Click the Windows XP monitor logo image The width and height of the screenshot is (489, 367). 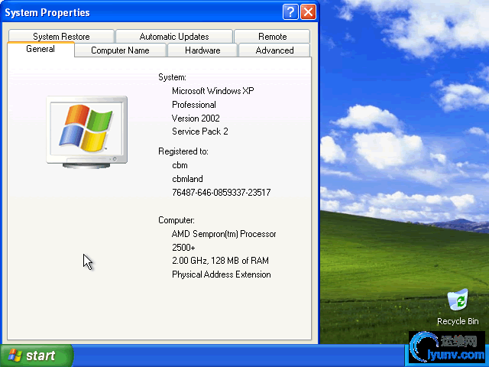(86, 132)
